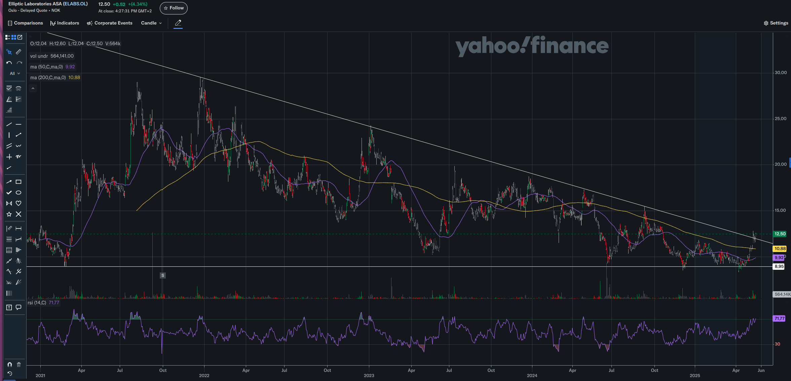
Task: Click the 71.77 RSI axis value tag
Action: [779, 319]
